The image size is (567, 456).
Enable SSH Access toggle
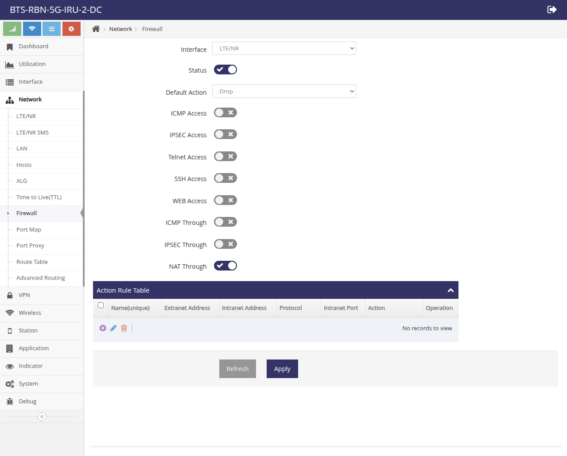[225, 178]
